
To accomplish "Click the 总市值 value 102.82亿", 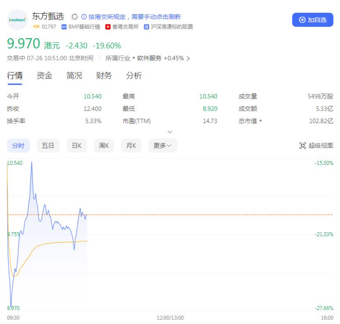I will tap(321, 121).
